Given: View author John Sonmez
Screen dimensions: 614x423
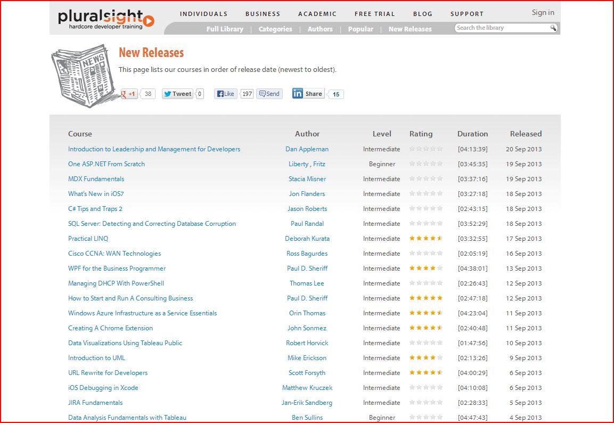Looking at the screenshot, I should pyautogui.click(x=307, y=328).
